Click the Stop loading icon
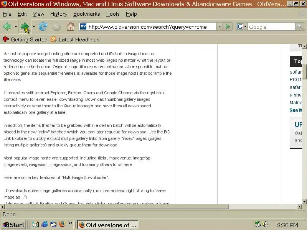This screenshot has width=307, height=230. tap(56, 27)
